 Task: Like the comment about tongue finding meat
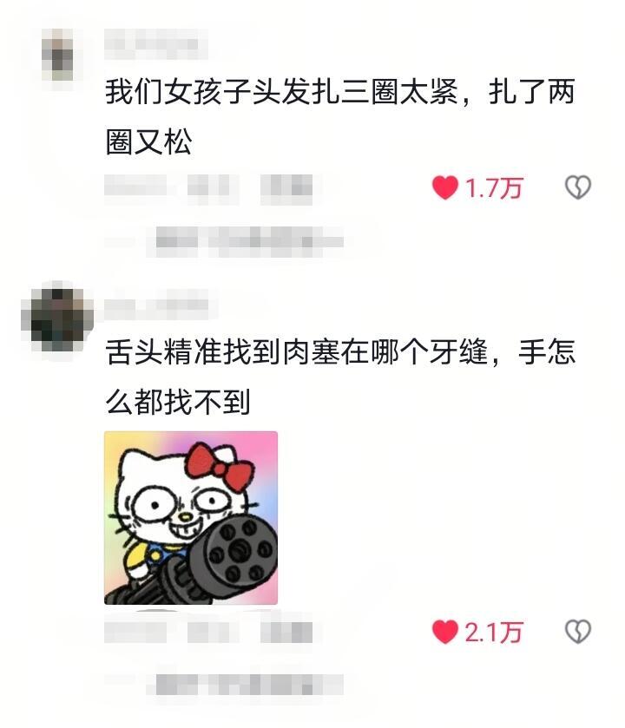[x=444, y=632]
